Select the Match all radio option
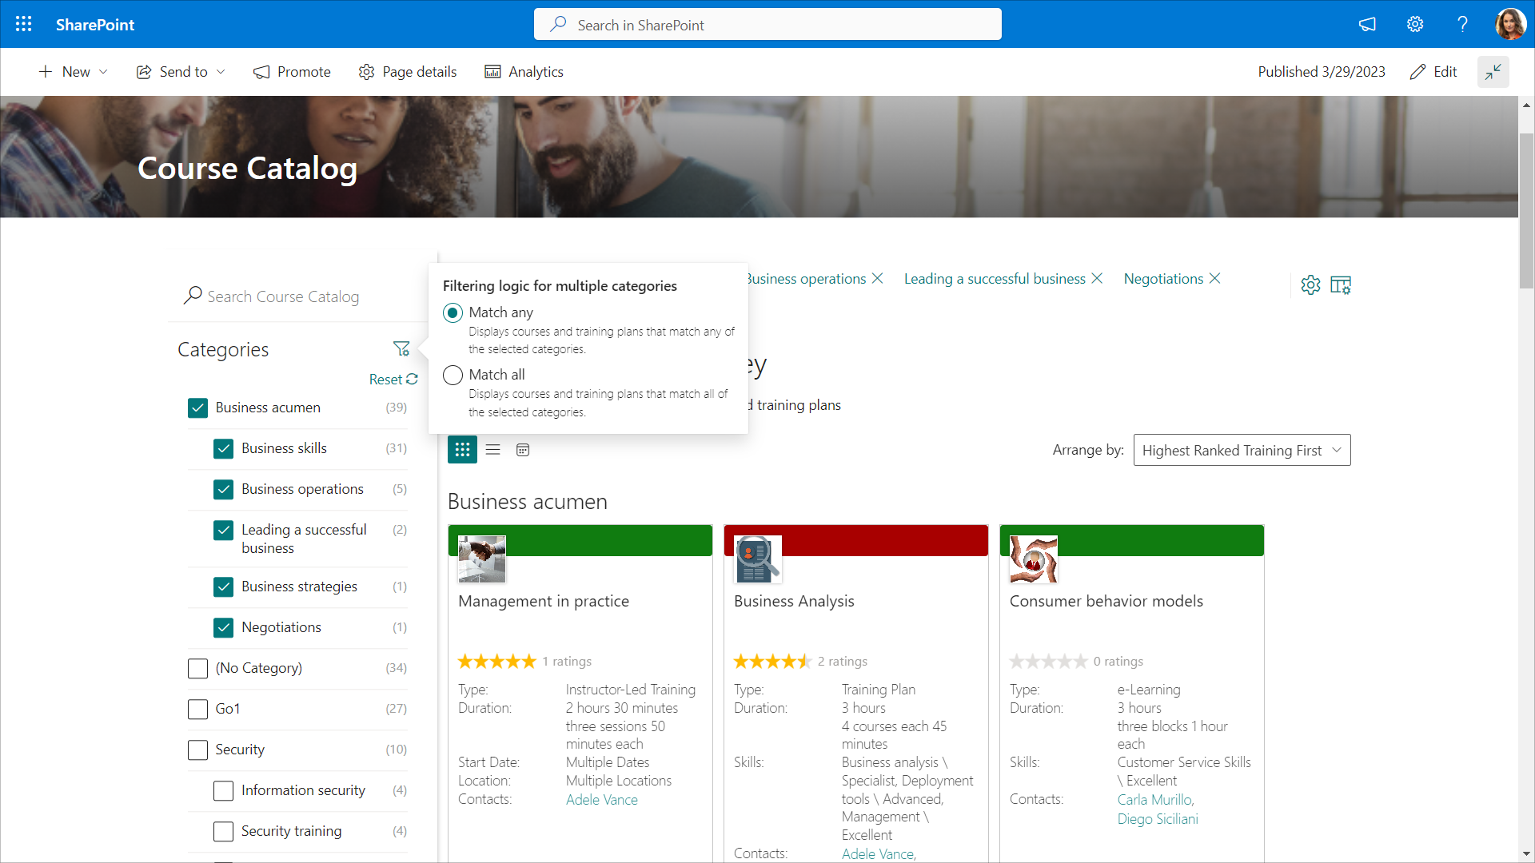1535x863 pixels. (453, 375)
